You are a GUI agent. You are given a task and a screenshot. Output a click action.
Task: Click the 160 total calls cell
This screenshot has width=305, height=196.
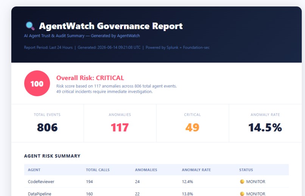(89, 194)
